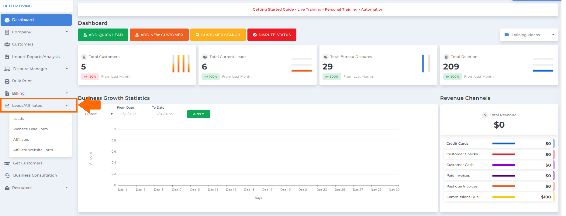
Task: Click the Dashboard pie chart icon
Action: click(x=7, y=20)
